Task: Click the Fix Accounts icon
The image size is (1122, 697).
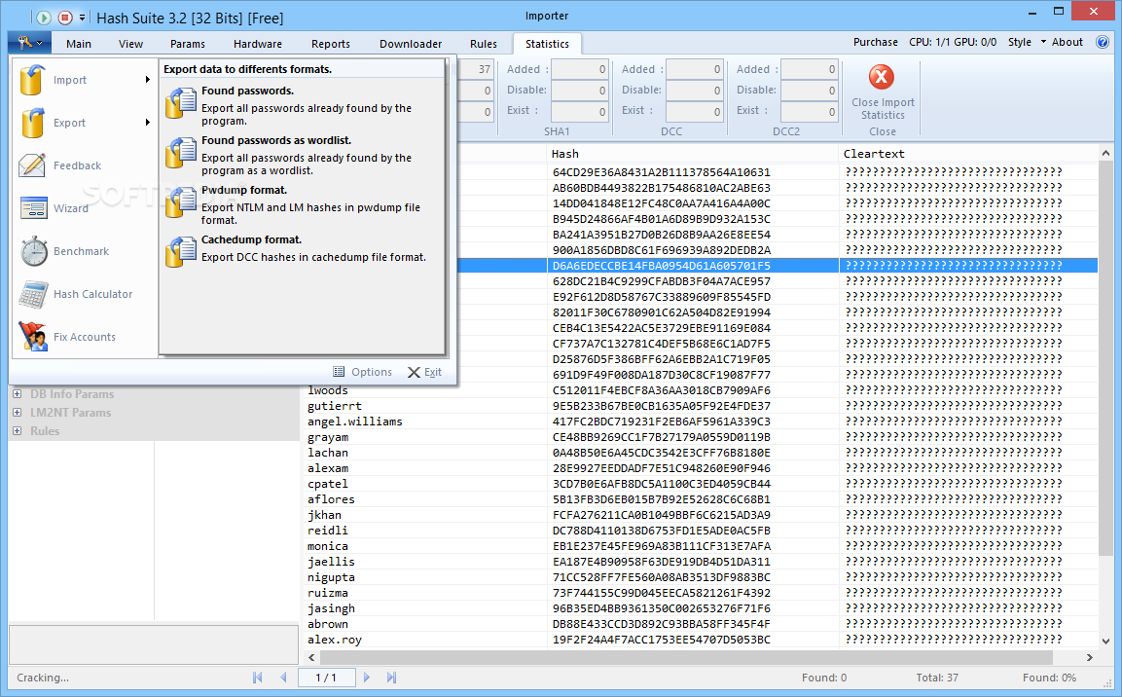Action: [34, 337]
